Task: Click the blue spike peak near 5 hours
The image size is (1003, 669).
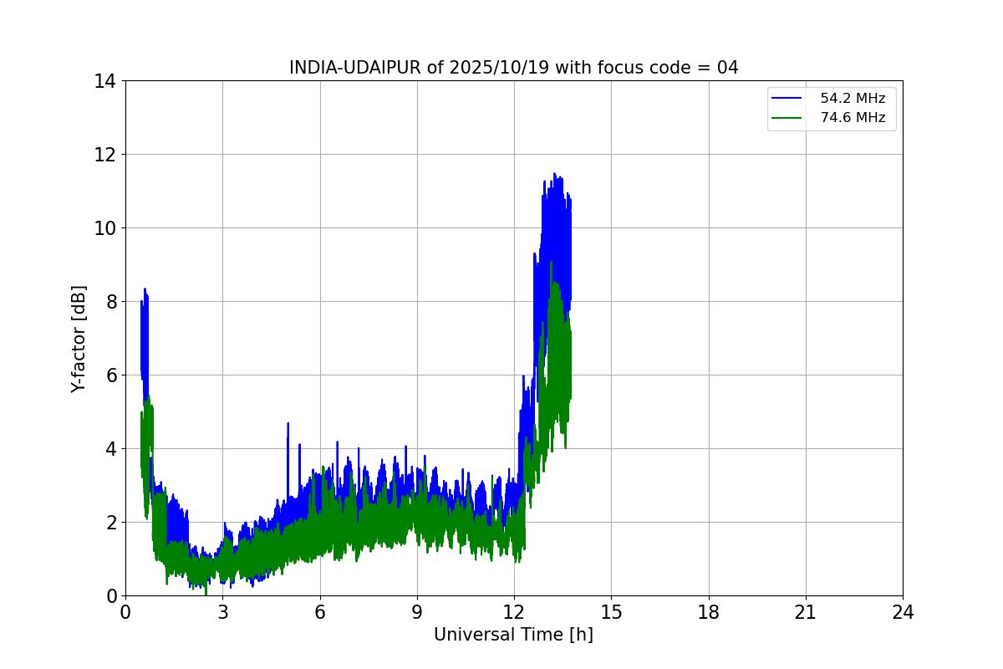Action: pos(288,424)
